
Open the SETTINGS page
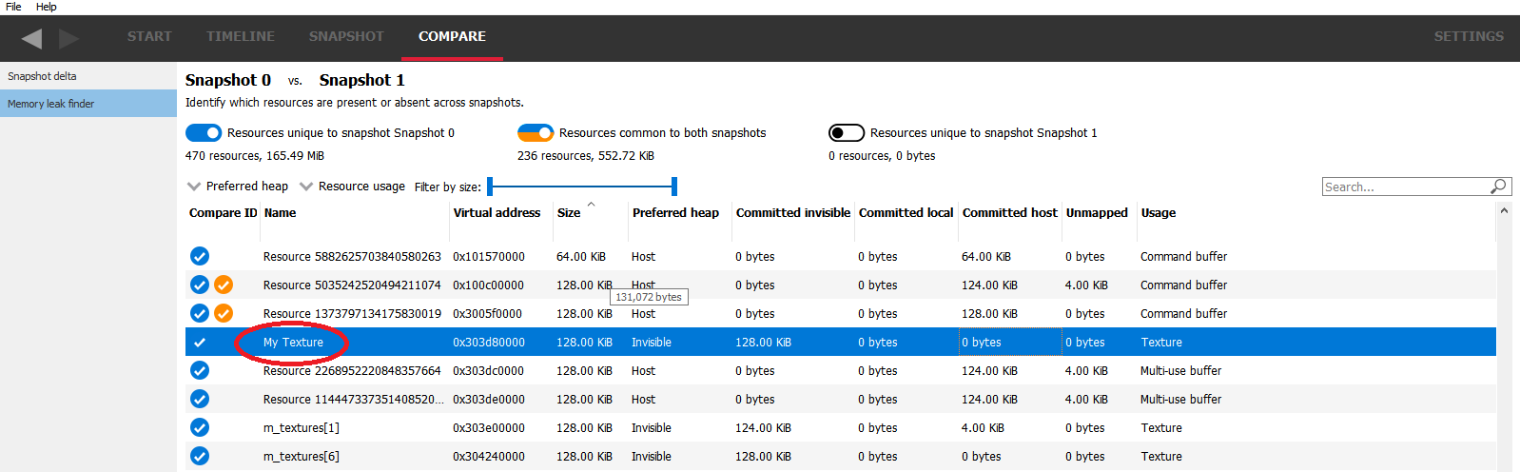pyautogui.click(x=1468, y=36)
